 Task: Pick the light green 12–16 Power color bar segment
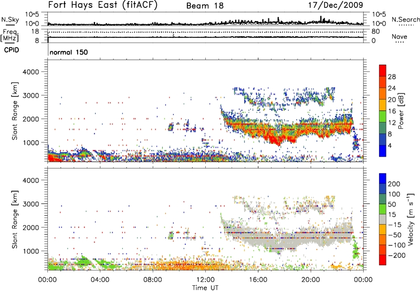click(383, 116)
